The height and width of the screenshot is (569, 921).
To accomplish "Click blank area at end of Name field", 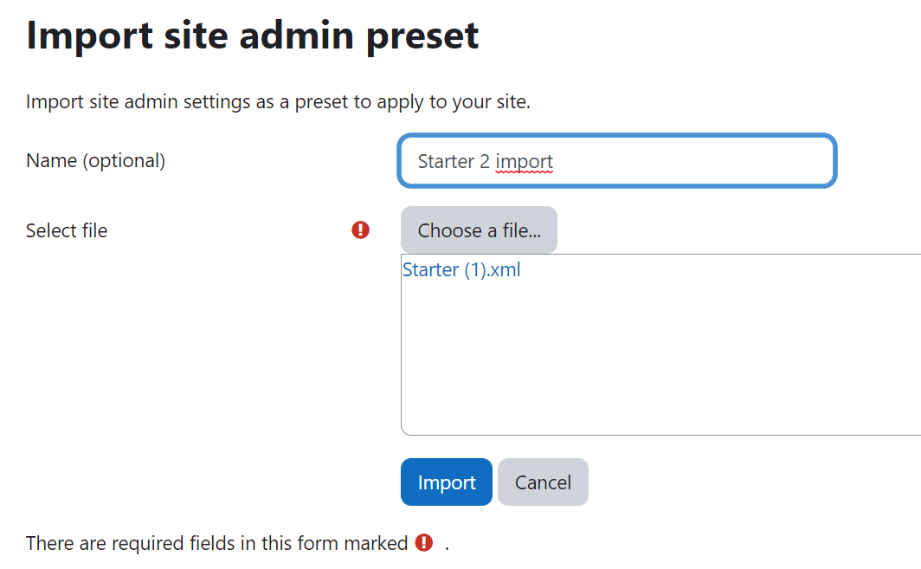I will coord(693,161).
